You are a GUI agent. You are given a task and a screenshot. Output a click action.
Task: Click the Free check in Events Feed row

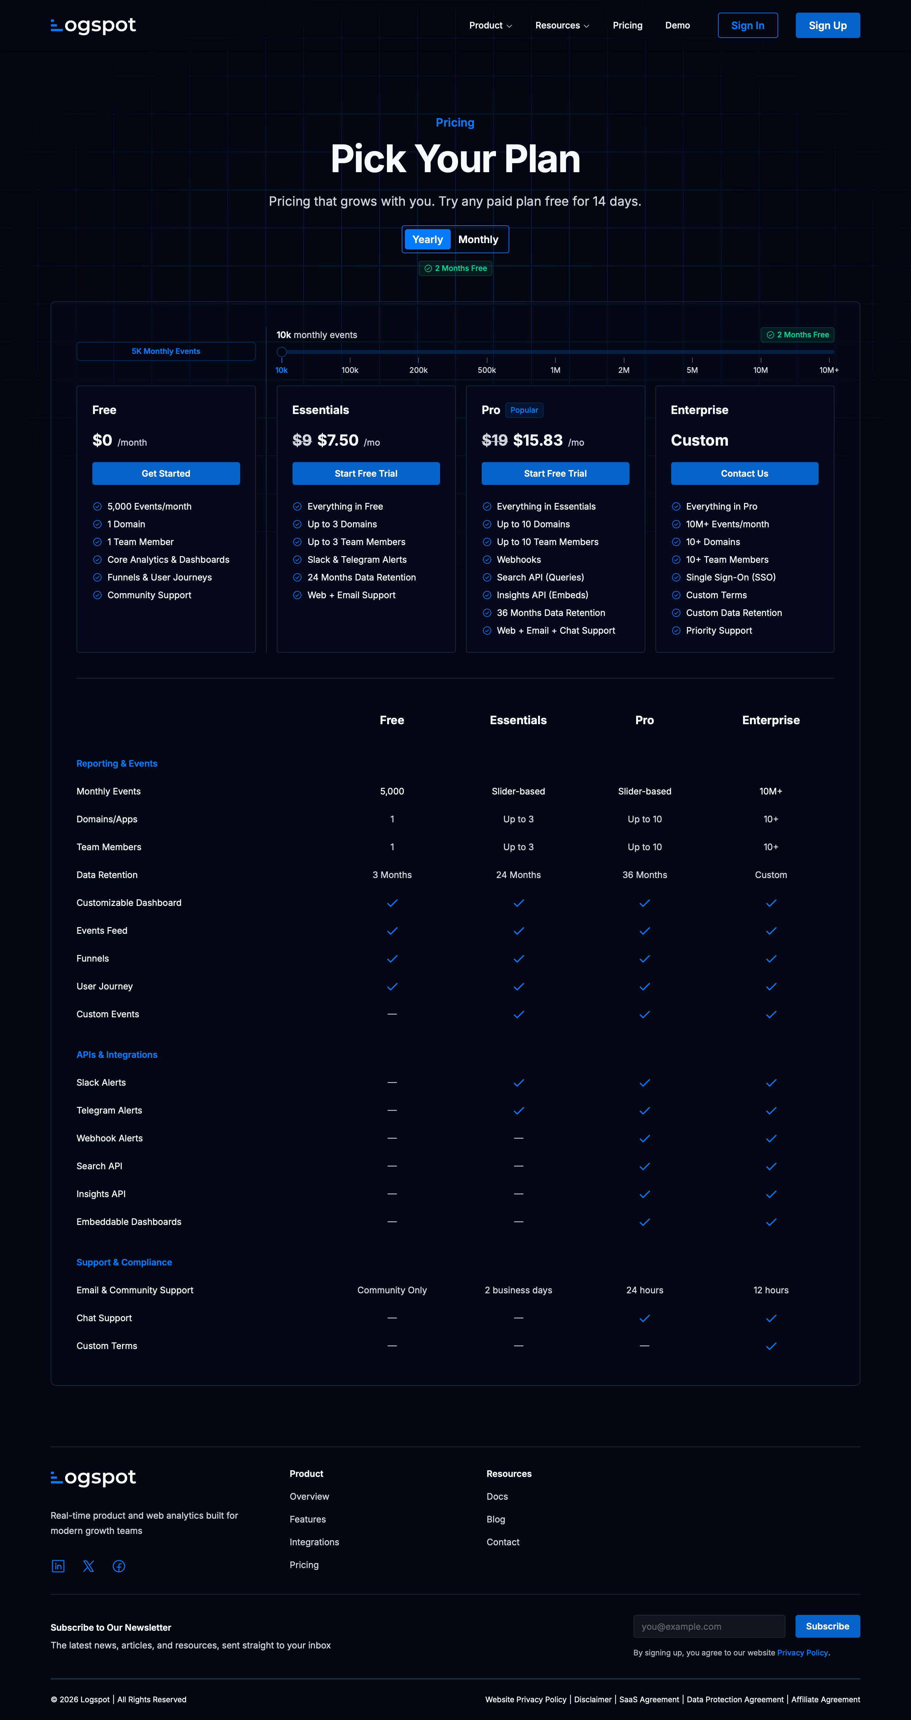[x=393, y=931]
